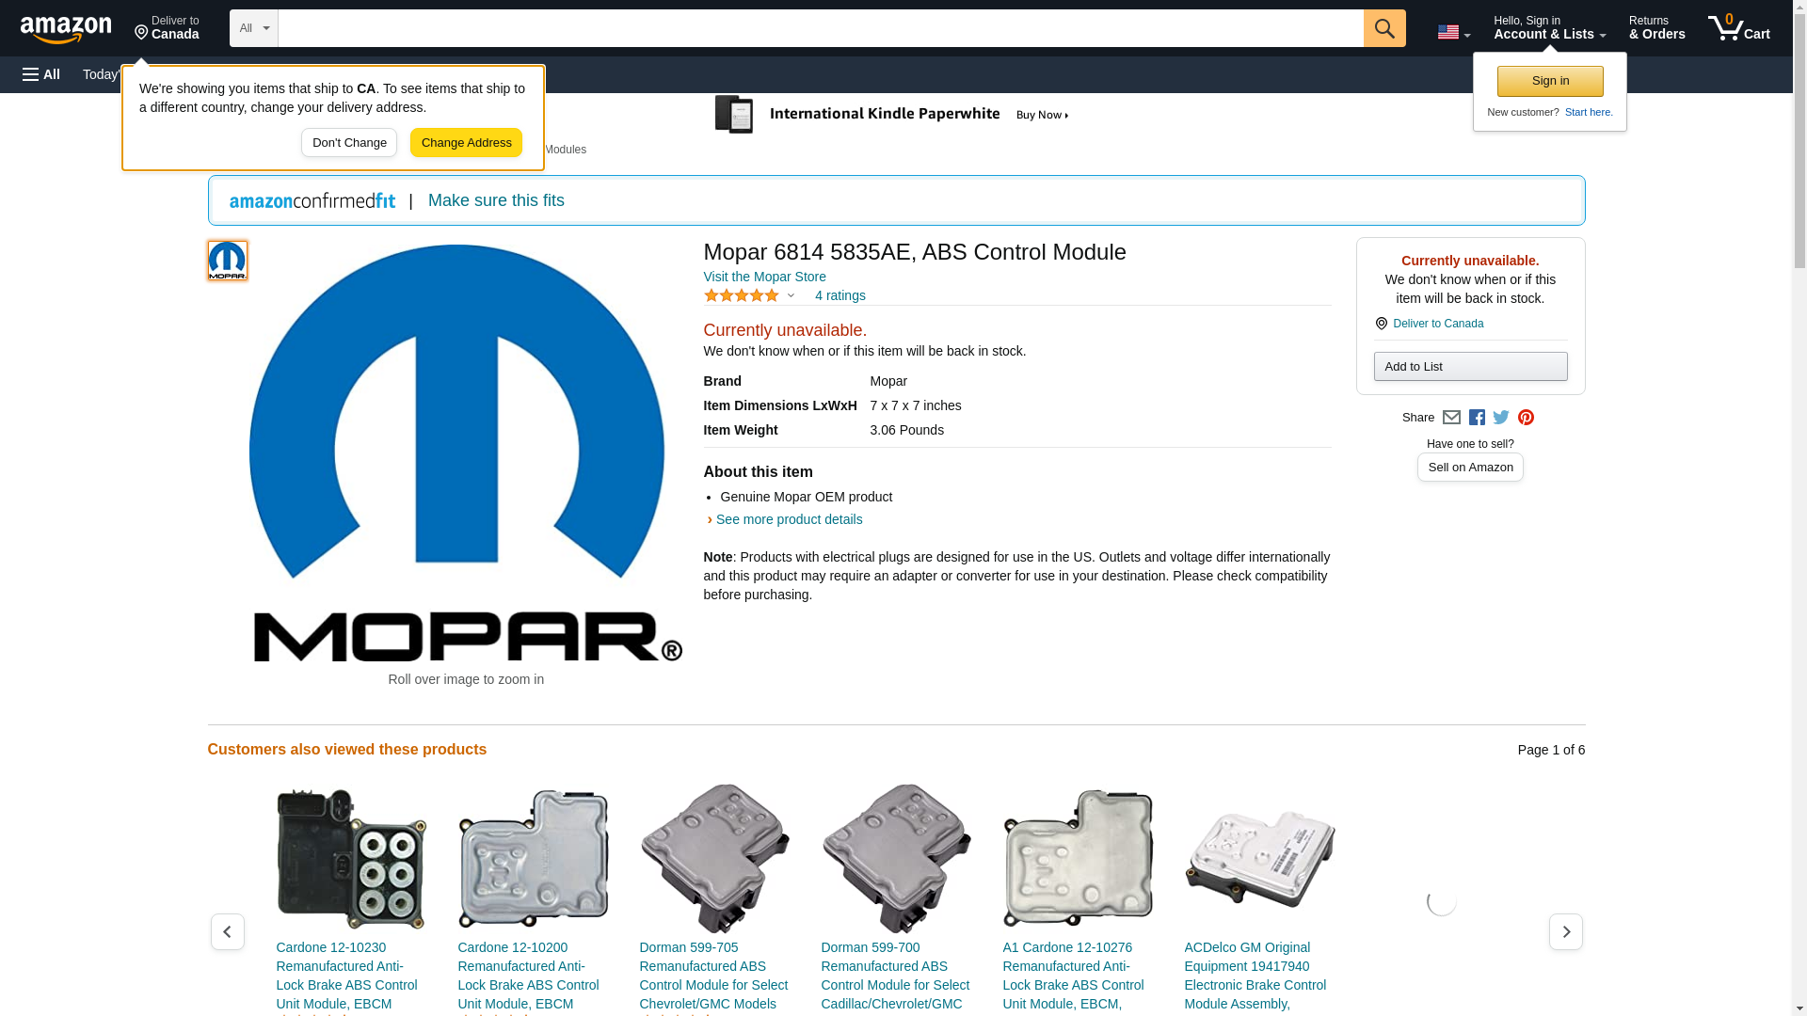
Task: Go to next carousel page arrow
Action: pos(1565,931)
